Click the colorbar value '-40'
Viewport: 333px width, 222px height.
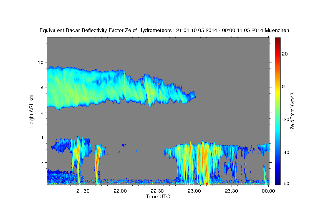(285, 152)
